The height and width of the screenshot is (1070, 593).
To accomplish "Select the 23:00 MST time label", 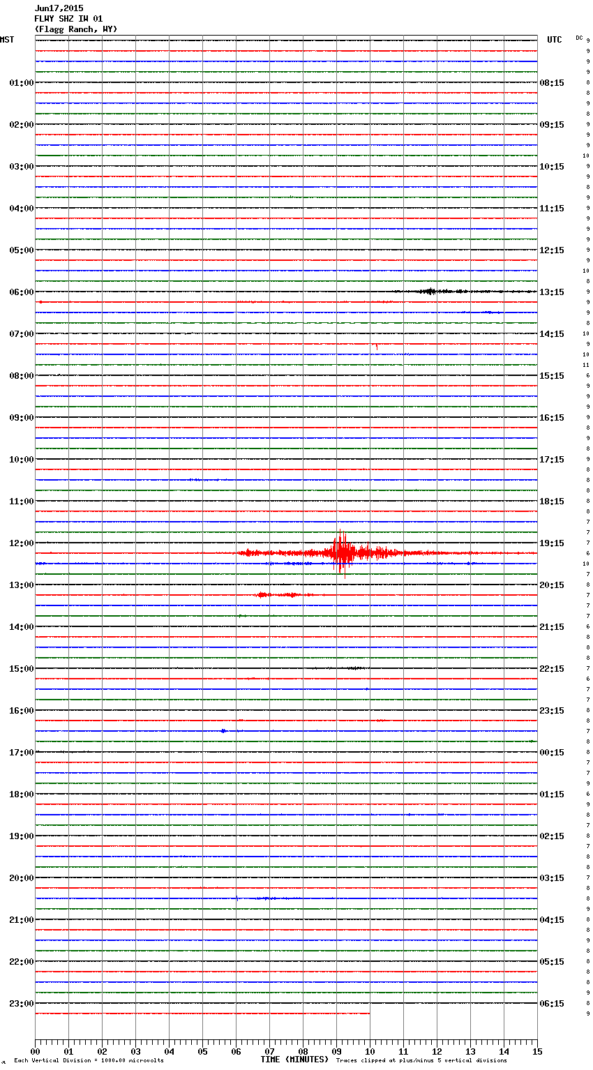I will (22, 1004).
